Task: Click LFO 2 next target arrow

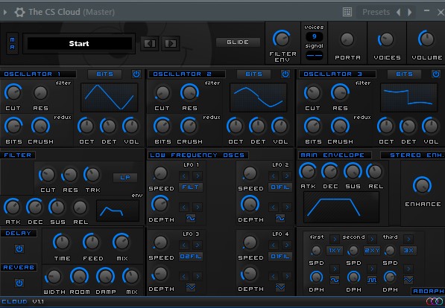Action: [287, 176]
